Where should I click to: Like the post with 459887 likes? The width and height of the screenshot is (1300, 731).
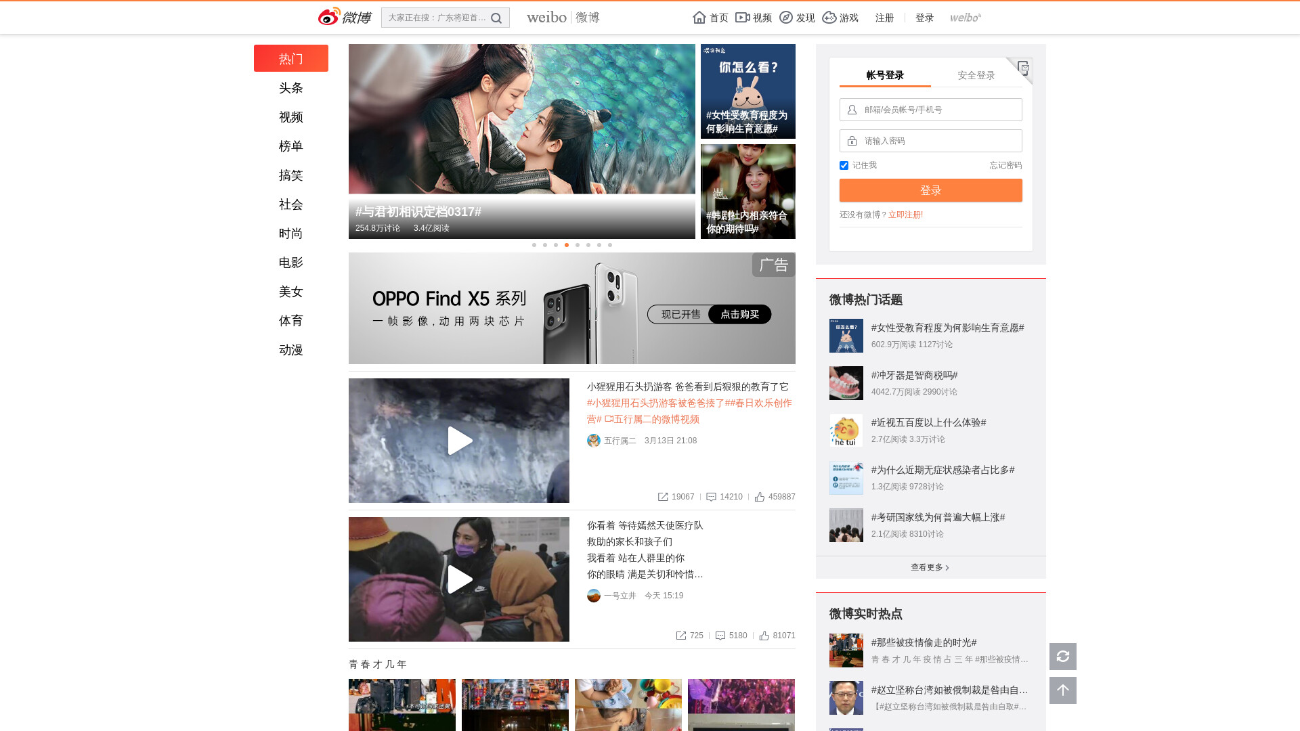pos(760,497)
